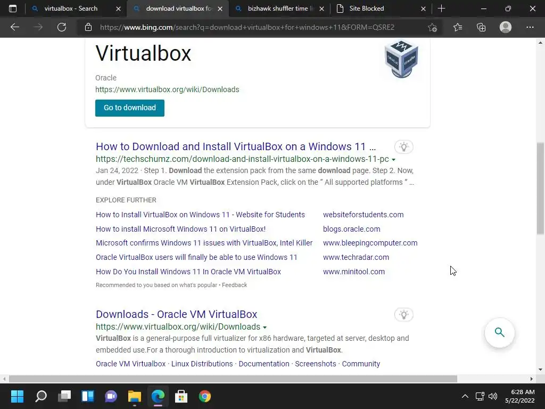Image resolution: width=545 pixels, height=409 pixels.
Task: Open the volume tray icon
Action: [x=493, y=396]
